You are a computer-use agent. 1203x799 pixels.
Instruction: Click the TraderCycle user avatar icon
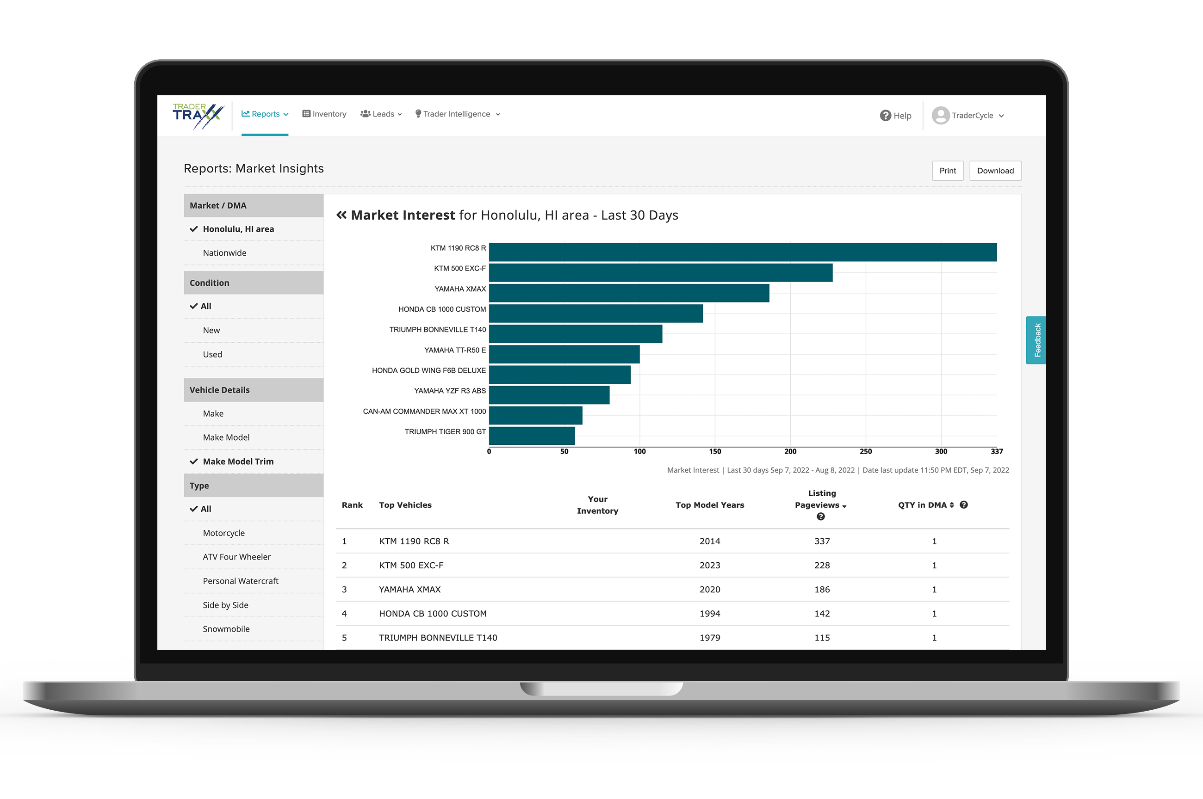coord(941,115)
